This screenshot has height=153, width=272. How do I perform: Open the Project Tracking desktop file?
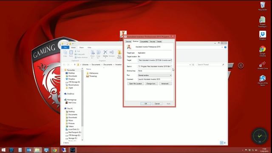tap(263, 22)
